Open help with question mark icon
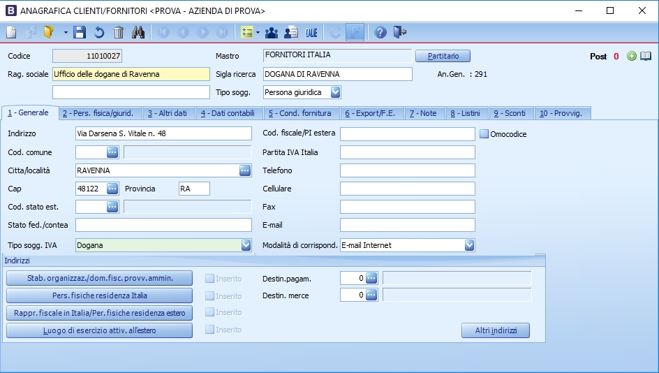The width and height of the screenshot is (659, 373). [x=380, y=32]
